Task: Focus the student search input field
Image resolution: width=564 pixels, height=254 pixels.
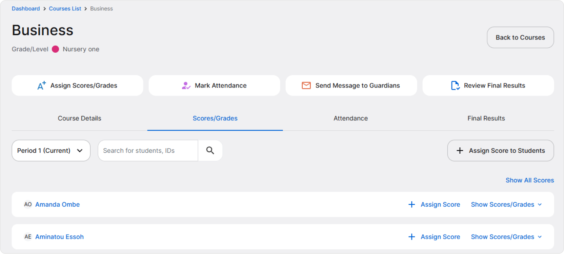Action: (x=148, y=151)
